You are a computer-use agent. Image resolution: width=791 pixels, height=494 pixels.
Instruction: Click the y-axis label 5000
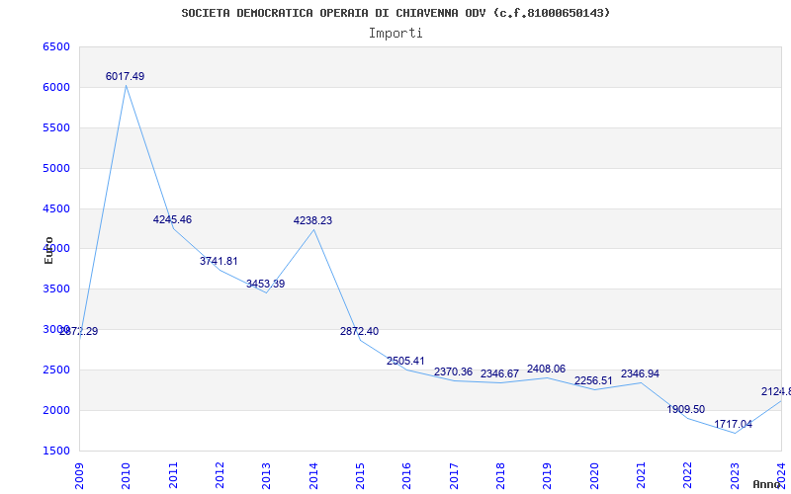coord(56,168)
